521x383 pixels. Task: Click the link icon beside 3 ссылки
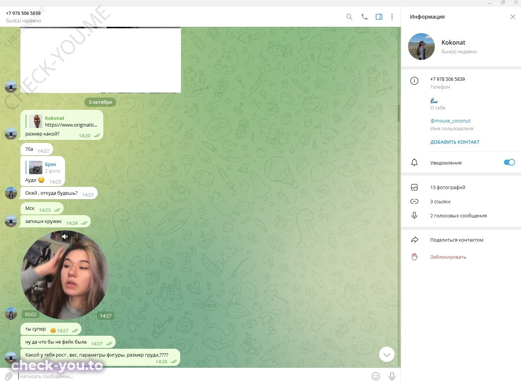tap(414, 201)
